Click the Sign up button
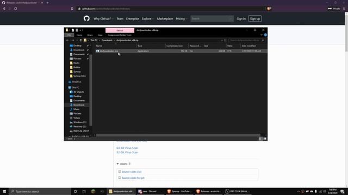348x195 pixels. point(255,19)
